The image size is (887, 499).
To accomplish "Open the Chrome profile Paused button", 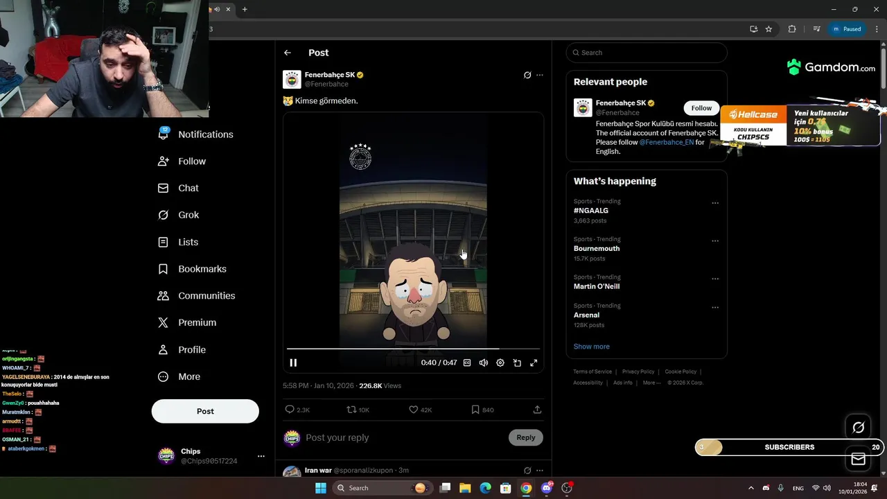I will 848,29.
